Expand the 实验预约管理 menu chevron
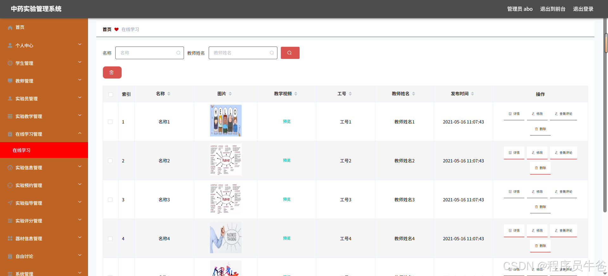 click(80, 184)
